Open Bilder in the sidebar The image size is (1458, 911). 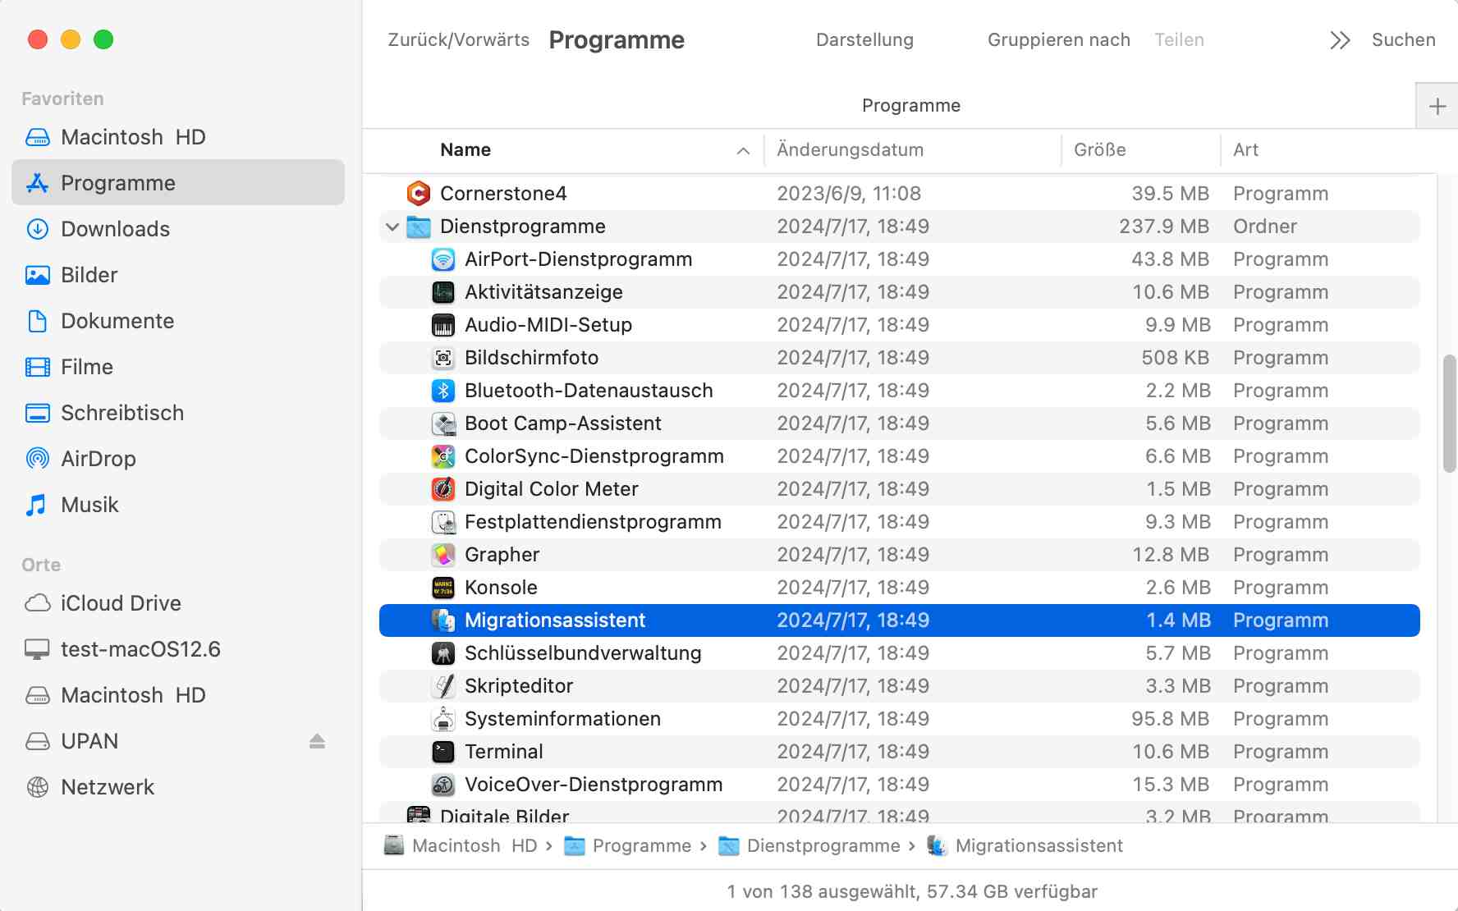178,275
